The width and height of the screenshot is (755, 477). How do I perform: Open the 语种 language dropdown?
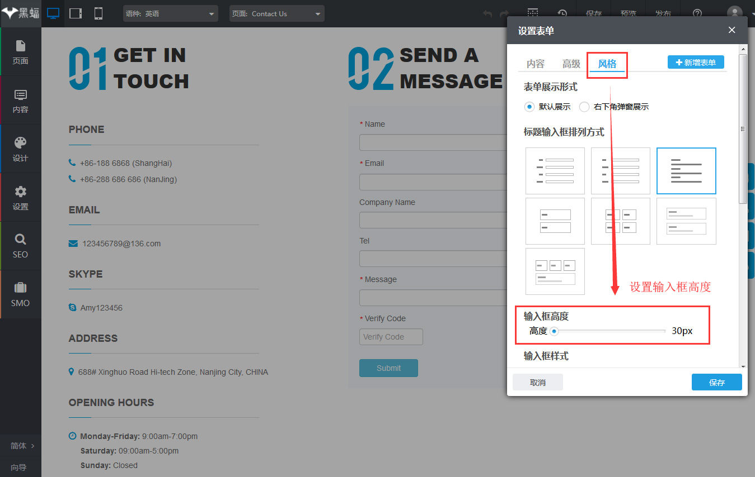[x=171, y=13]
